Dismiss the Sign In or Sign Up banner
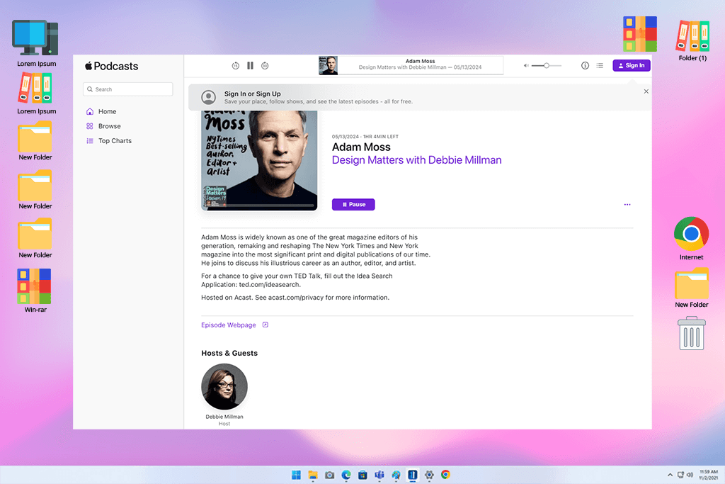The width and height of the screenshot is (725, 484). click(x=646, y=91)
